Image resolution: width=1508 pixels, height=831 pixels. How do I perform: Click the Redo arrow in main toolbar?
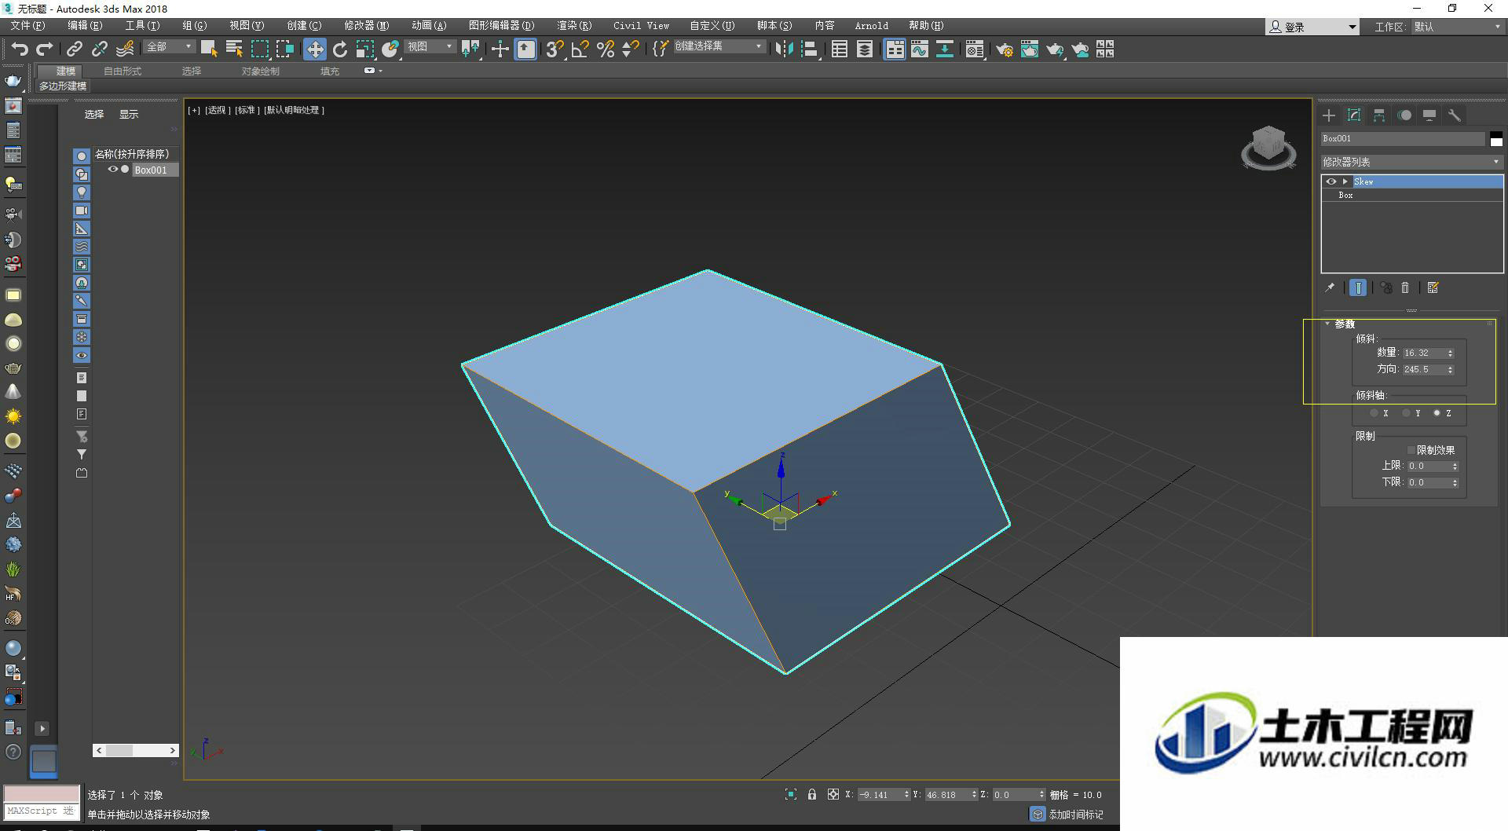point(45,49)
